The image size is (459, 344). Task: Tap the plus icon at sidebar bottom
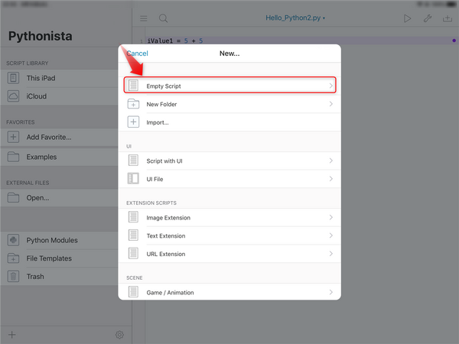pyautogui.click(x=11, y=335)
